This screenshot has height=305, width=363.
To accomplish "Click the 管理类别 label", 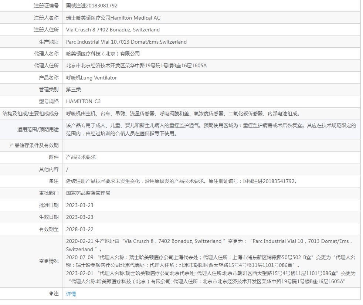I will [x=49, y=89].
